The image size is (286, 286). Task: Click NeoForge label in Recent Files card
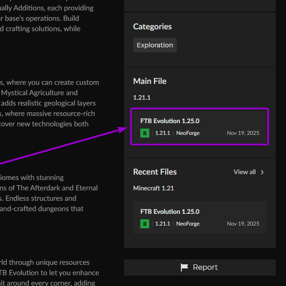tap(188, 224)
